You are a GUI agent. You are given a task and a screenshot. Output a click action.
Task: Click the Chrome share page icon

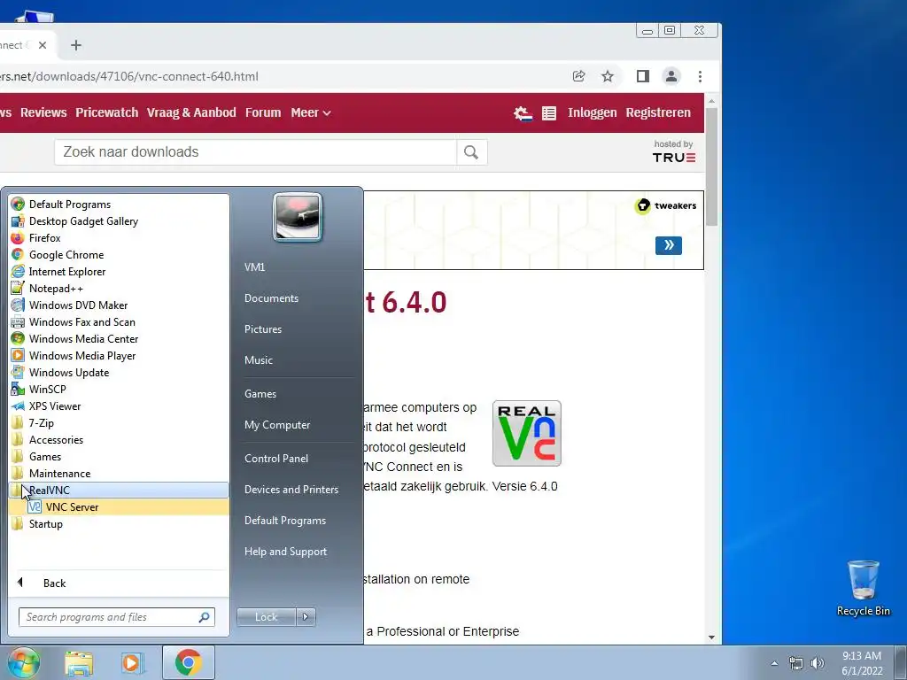[578, 76]
